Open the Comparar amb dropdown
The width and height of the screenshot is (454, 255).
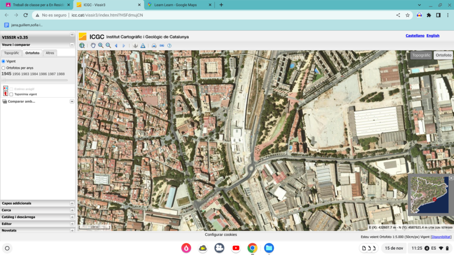coord(72,101)
